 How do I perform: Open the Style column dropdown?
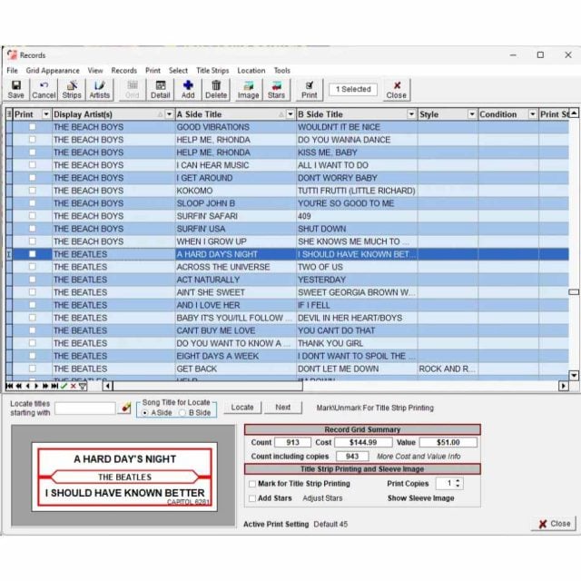pyautogui.click(x=472, y=114)
